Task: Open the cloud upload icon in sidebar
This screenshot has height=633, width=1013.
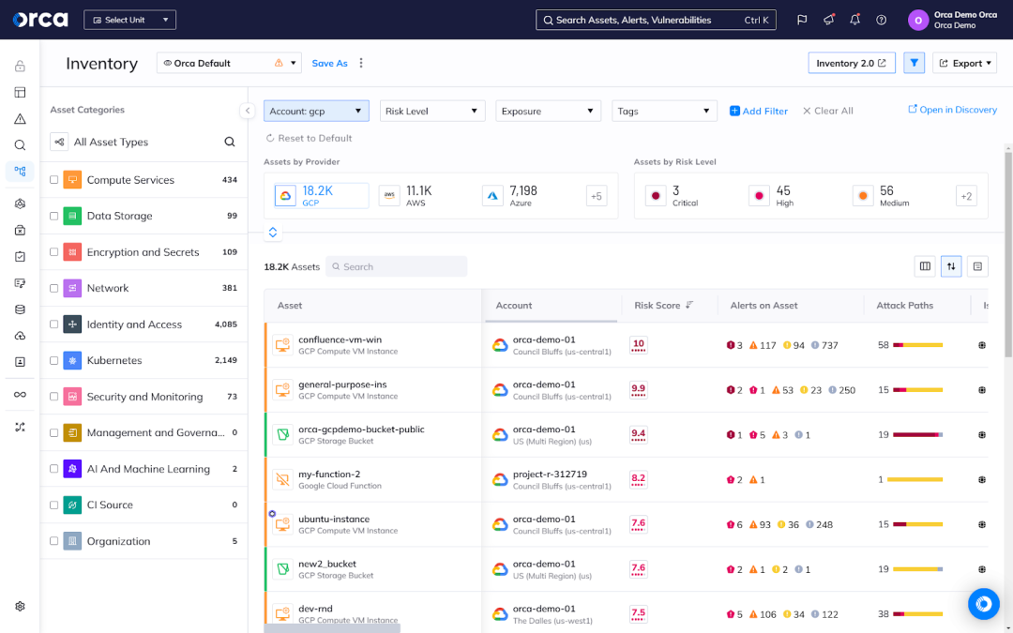Action: [x=20, y=336]
